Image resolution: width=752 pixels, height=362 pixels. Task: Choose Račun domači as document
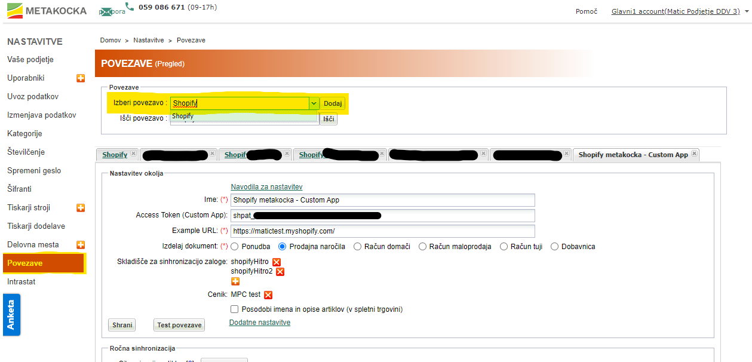[357, 246]
